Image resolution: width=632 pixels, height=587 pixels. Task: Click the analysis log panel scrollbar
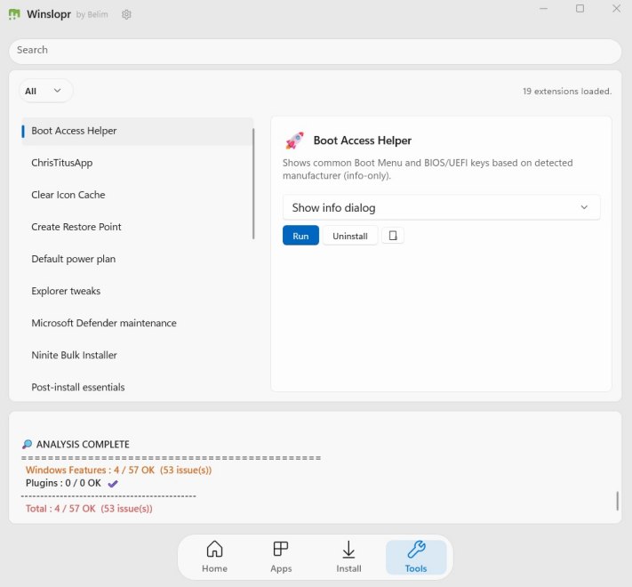[617, 500]
